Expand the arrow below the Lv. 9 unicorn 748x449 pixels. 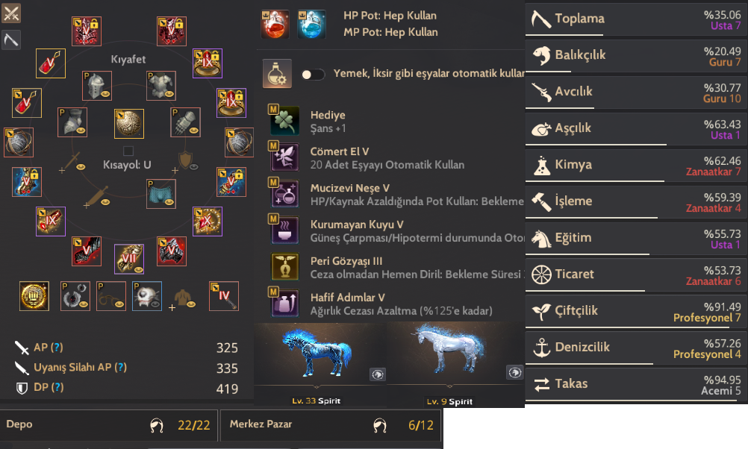pyautogui.click(x=449, y=386)
